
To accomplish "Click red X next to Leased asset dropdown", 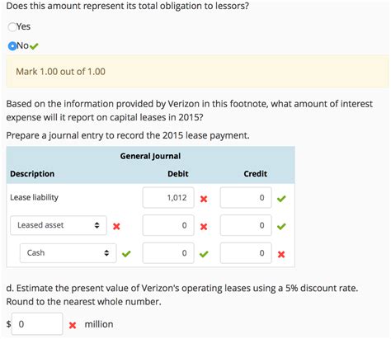I will (x=116, y=226).
